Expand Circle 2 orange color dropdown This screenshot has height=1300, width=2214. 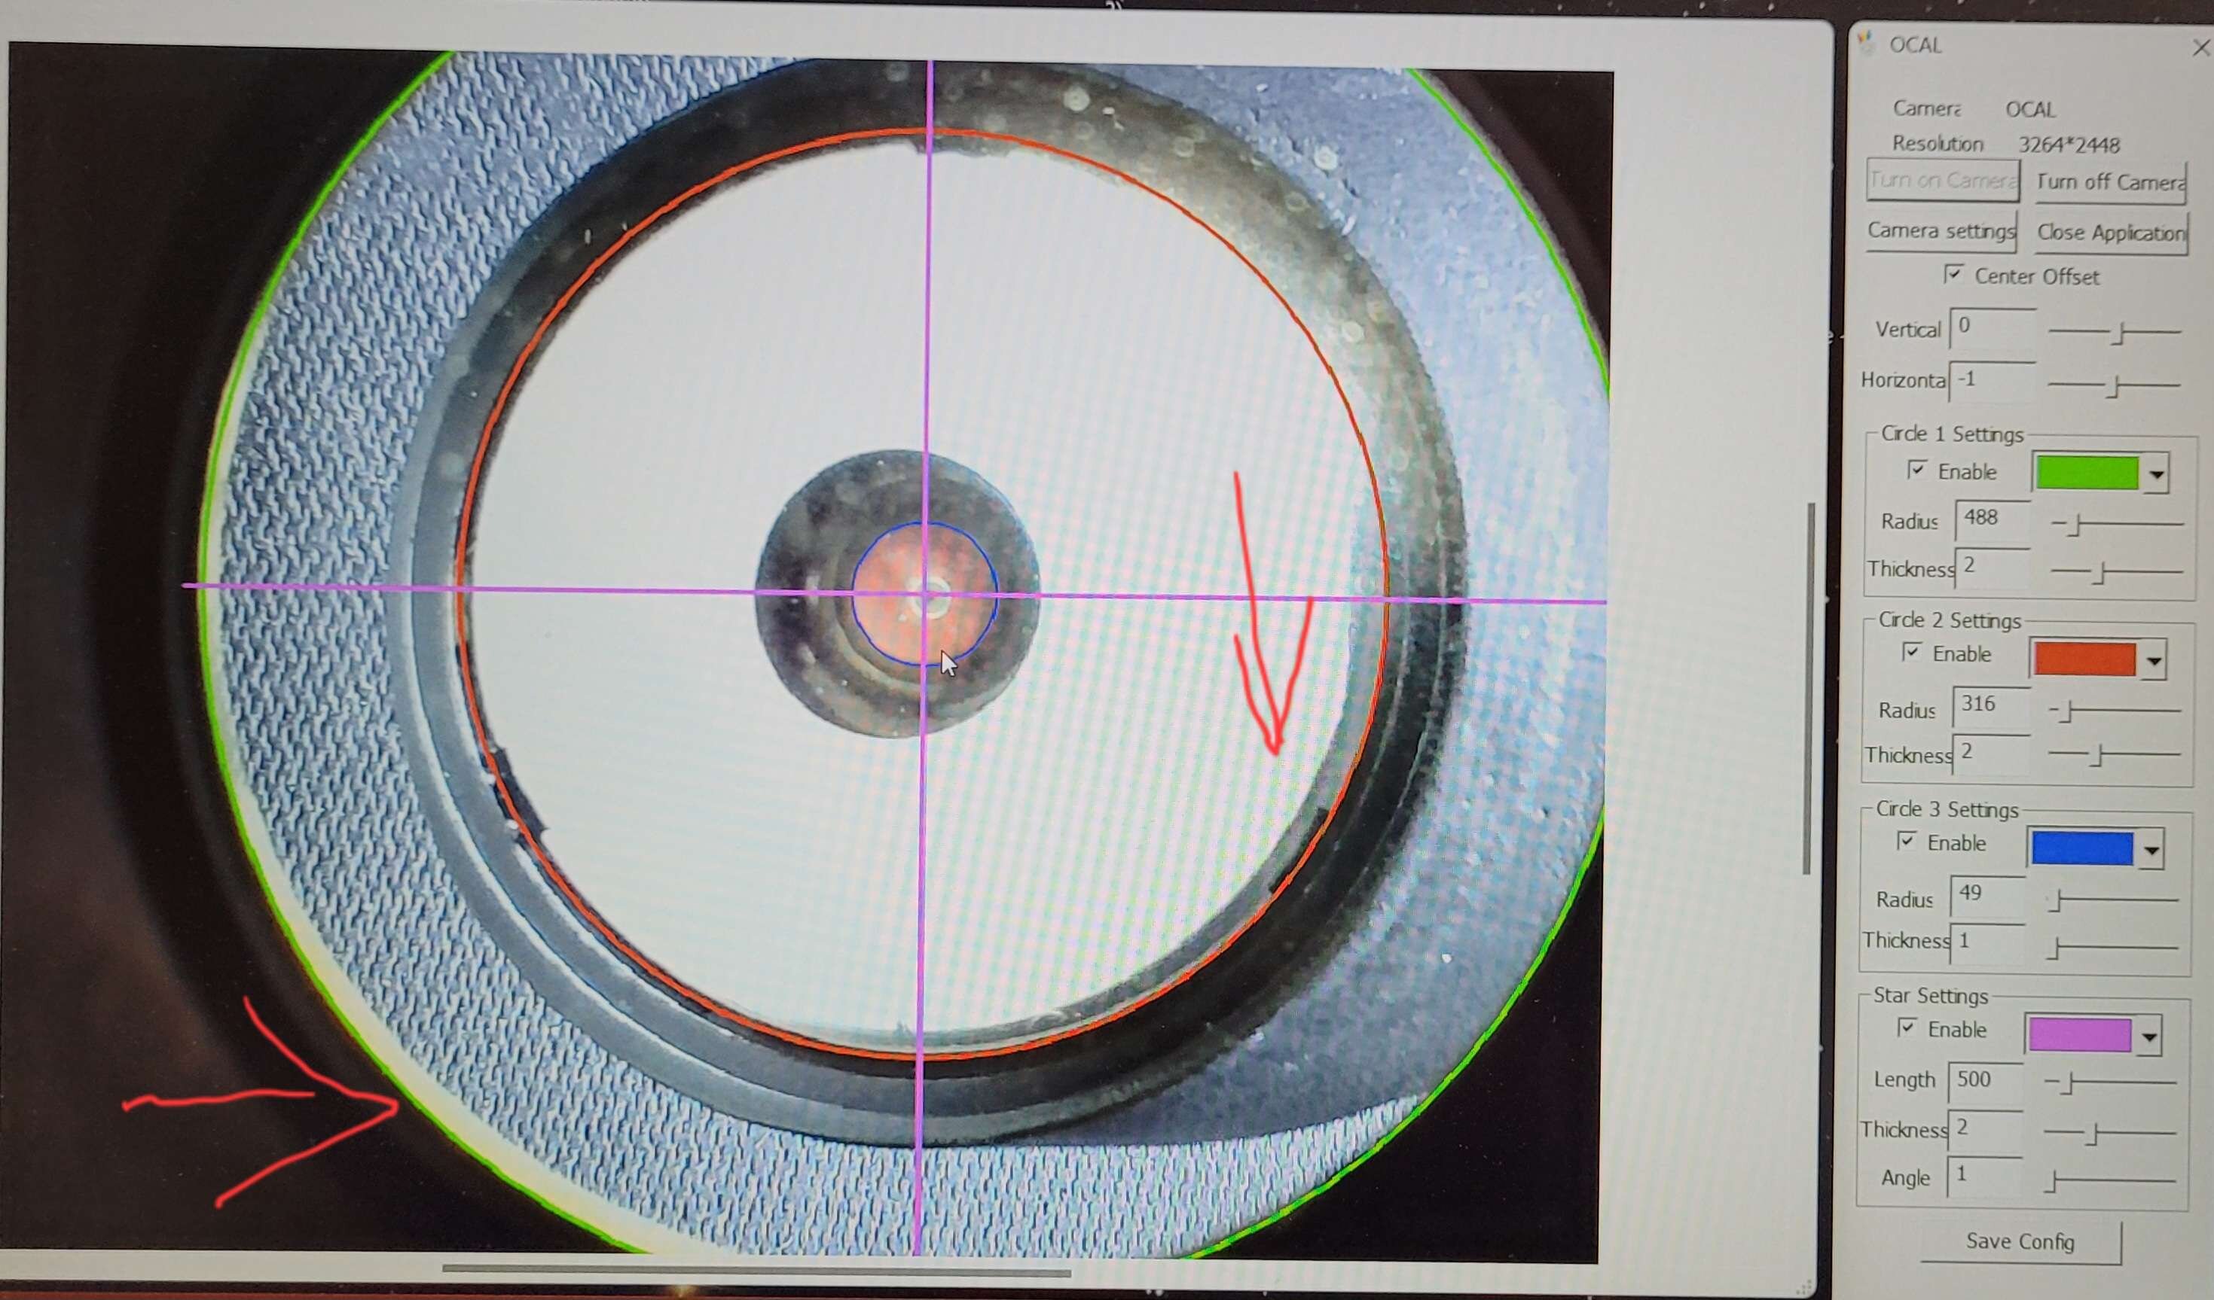pyautogui.click(x=2154, y=661)
